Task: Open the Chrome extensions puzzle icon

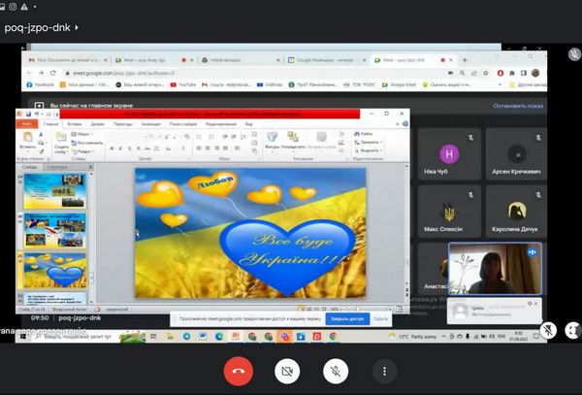Action: (512, 73)
